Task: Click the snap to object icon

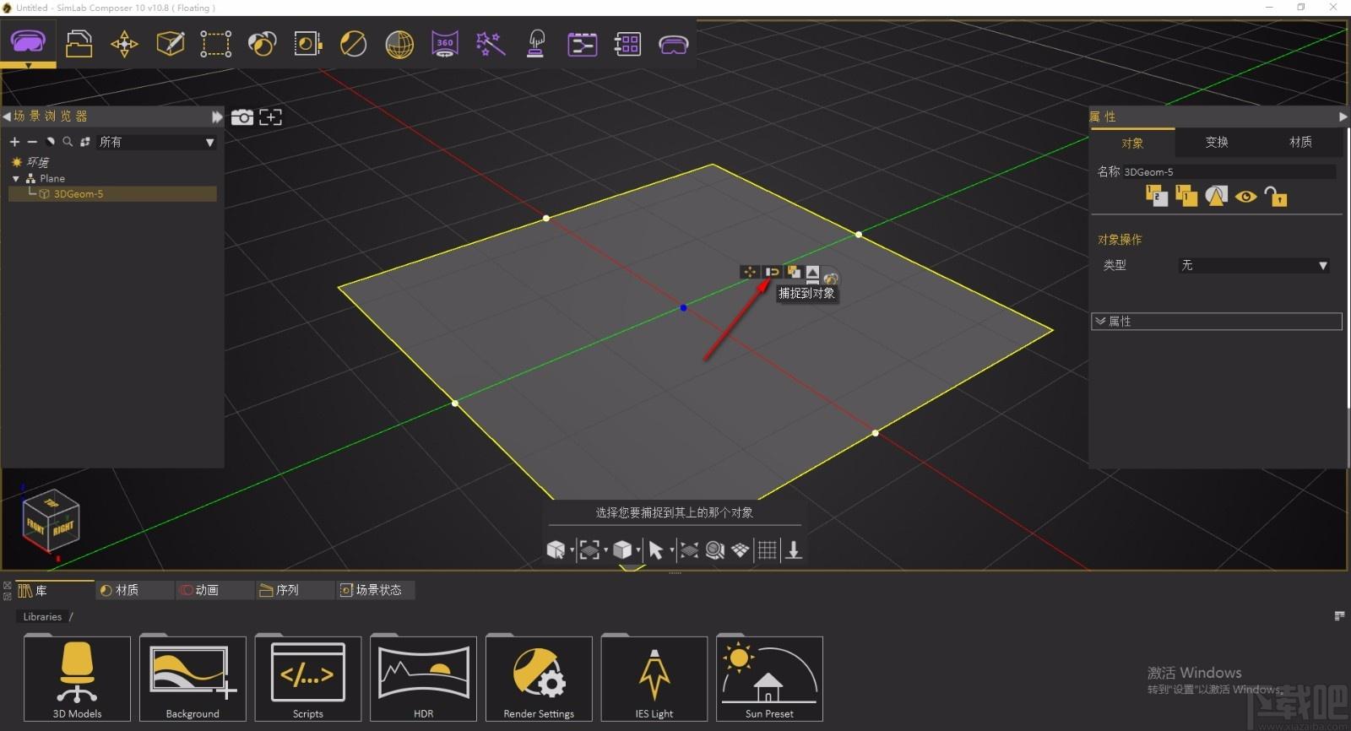Action: point(772,272)
